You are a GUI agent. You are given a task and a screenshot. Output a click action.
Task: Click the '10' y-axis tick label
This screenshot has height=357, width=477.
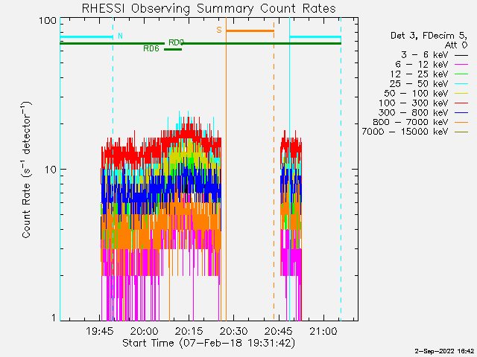pos(51,169)
